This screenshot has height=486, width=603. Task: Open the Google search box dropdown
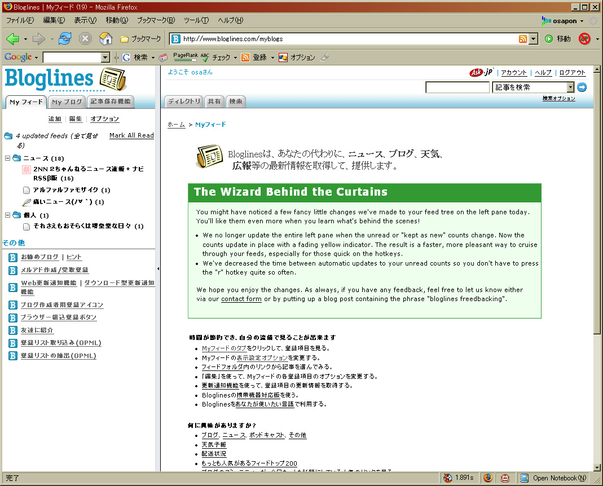(x=105, y=58)
